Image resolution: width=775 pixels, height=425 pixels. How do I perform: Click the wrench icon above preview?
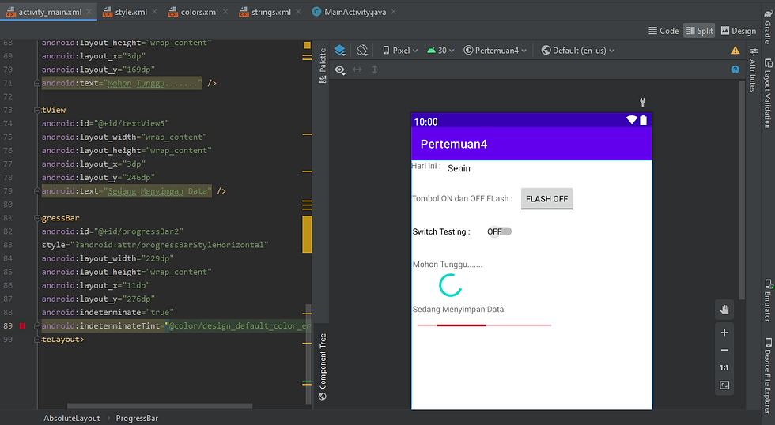642,102
